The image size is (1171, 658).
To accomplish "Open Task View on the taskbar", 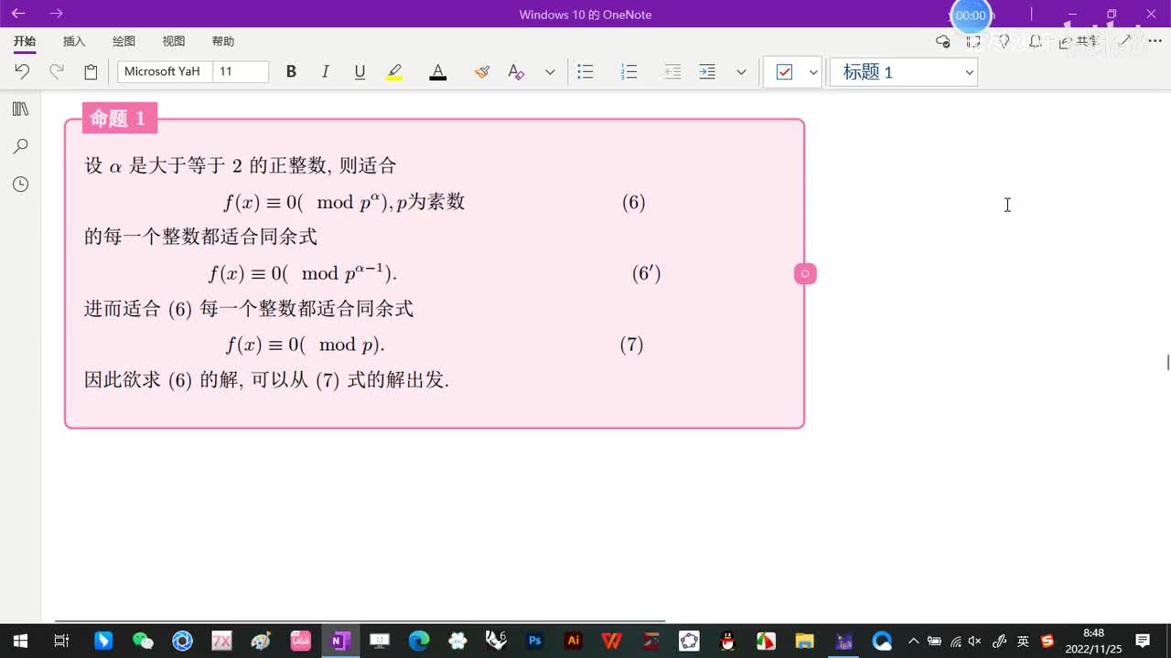I will (61, 641).
